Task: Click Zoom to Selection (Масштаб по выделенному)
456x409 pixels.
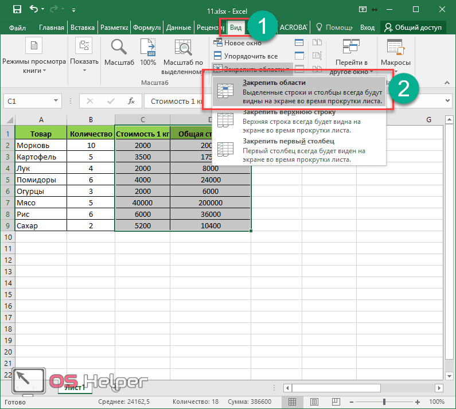Action: [x=183, y=56]
